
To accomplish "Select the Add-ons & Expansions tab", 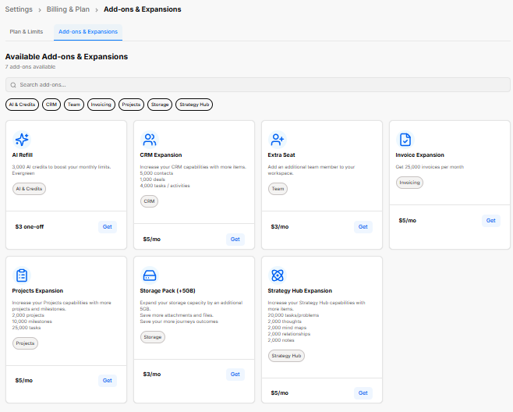I will pyautogui.click(x=88, y=32).
